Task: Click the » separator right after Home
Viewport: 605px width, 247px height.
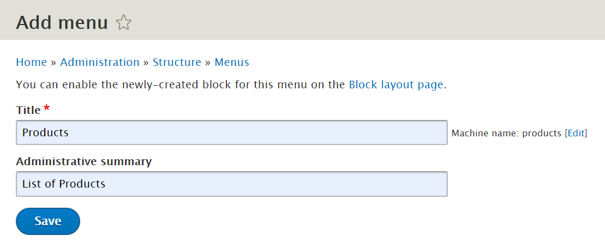Action: pyautogui.click(x=53, y=62)
